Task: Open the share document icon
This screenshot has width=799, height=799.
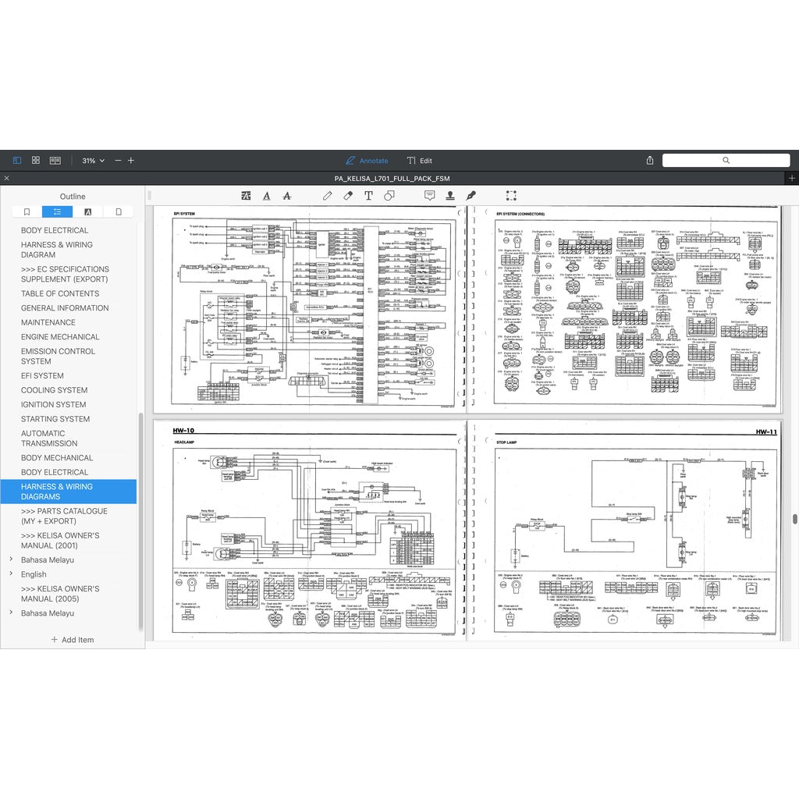Action: pyautogui.click(x=650, y=161)
